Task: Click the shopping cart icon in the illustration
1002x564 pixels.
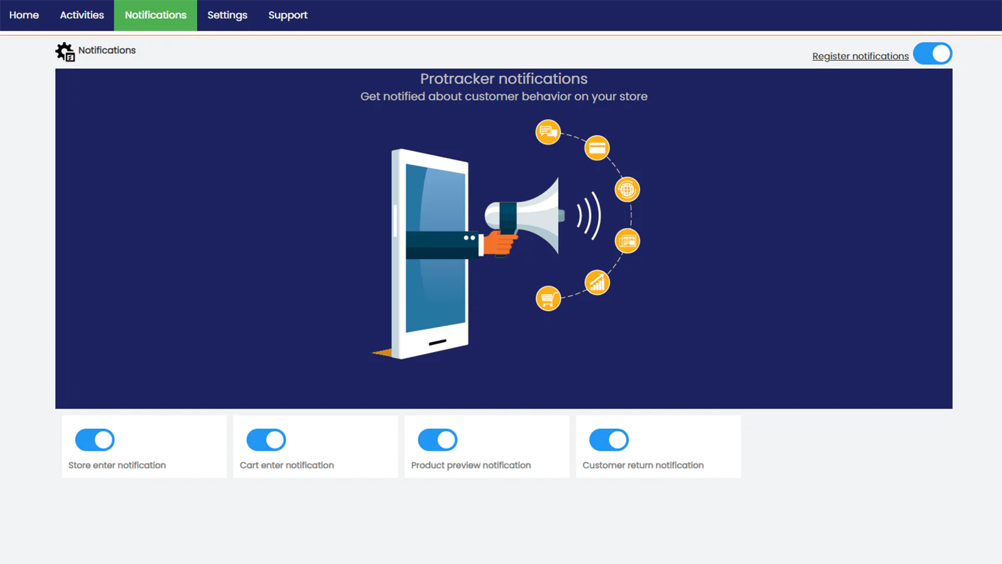Action: [x=548, y=298]
